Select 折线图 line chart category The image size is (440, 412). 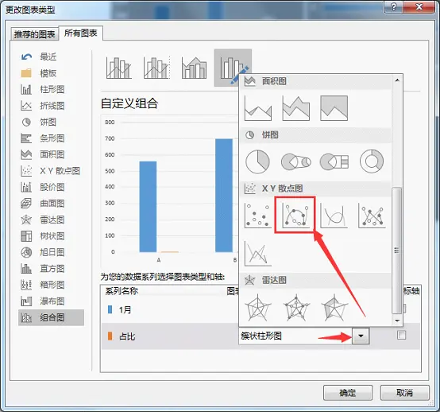(51, 106)
